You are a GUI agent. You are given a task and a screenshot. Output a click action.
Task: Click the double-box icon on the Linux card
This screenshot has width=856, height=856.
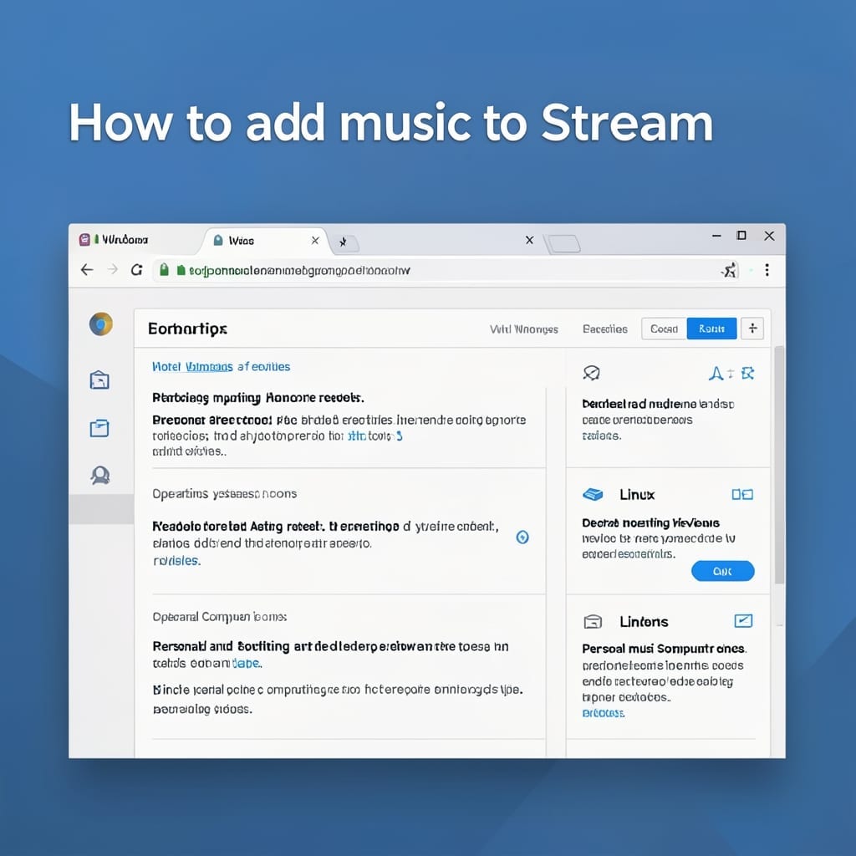742,495
